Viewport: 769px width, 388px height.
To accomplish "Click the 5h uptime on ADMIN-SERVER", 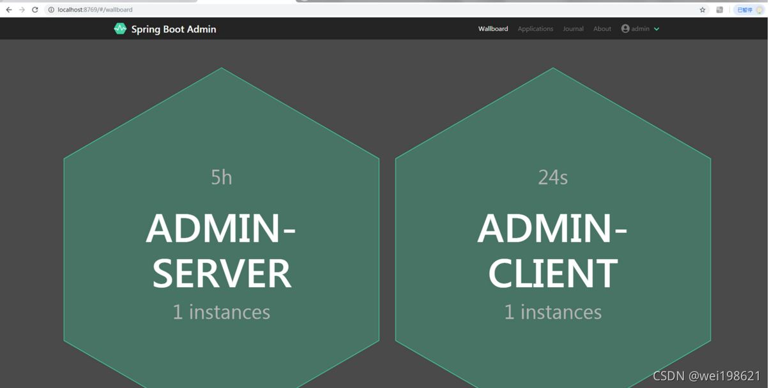I will click(x=222, y=177).
